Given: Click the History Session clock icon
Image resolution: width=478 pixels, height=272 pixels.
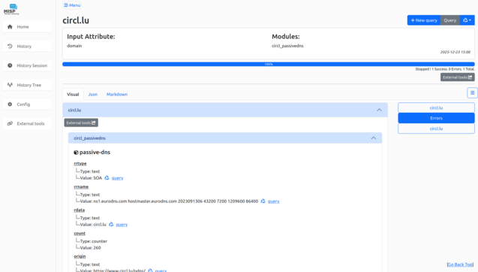Looking at the screenshot, I should (x=10, y=65).
